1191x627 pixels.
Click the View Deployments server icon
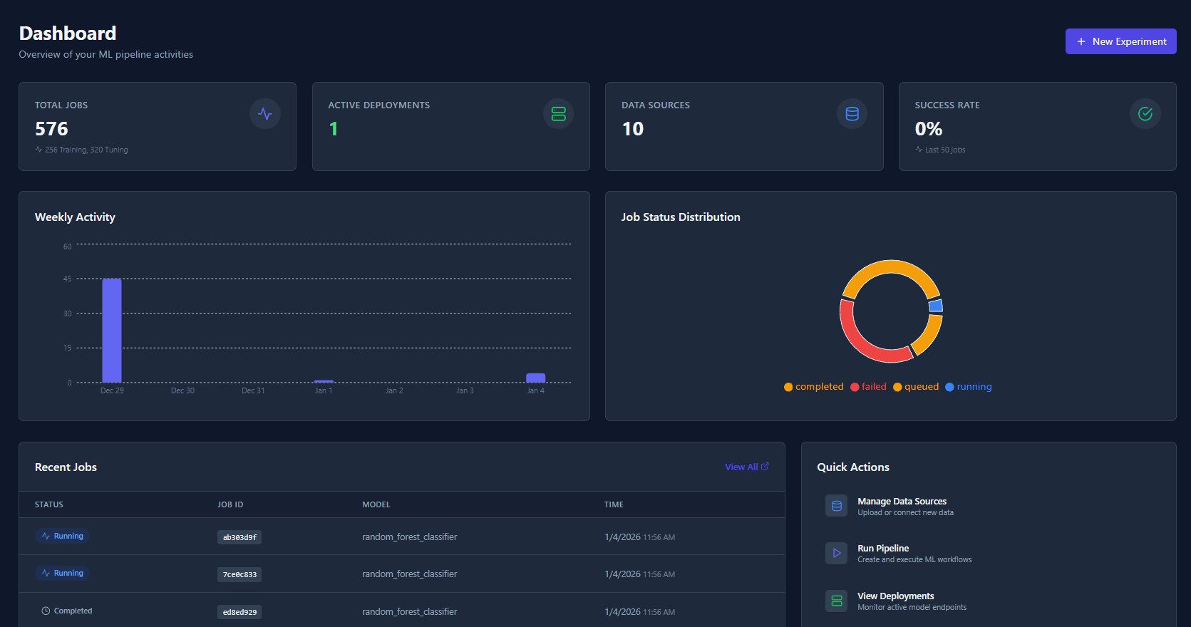point(837,601)
